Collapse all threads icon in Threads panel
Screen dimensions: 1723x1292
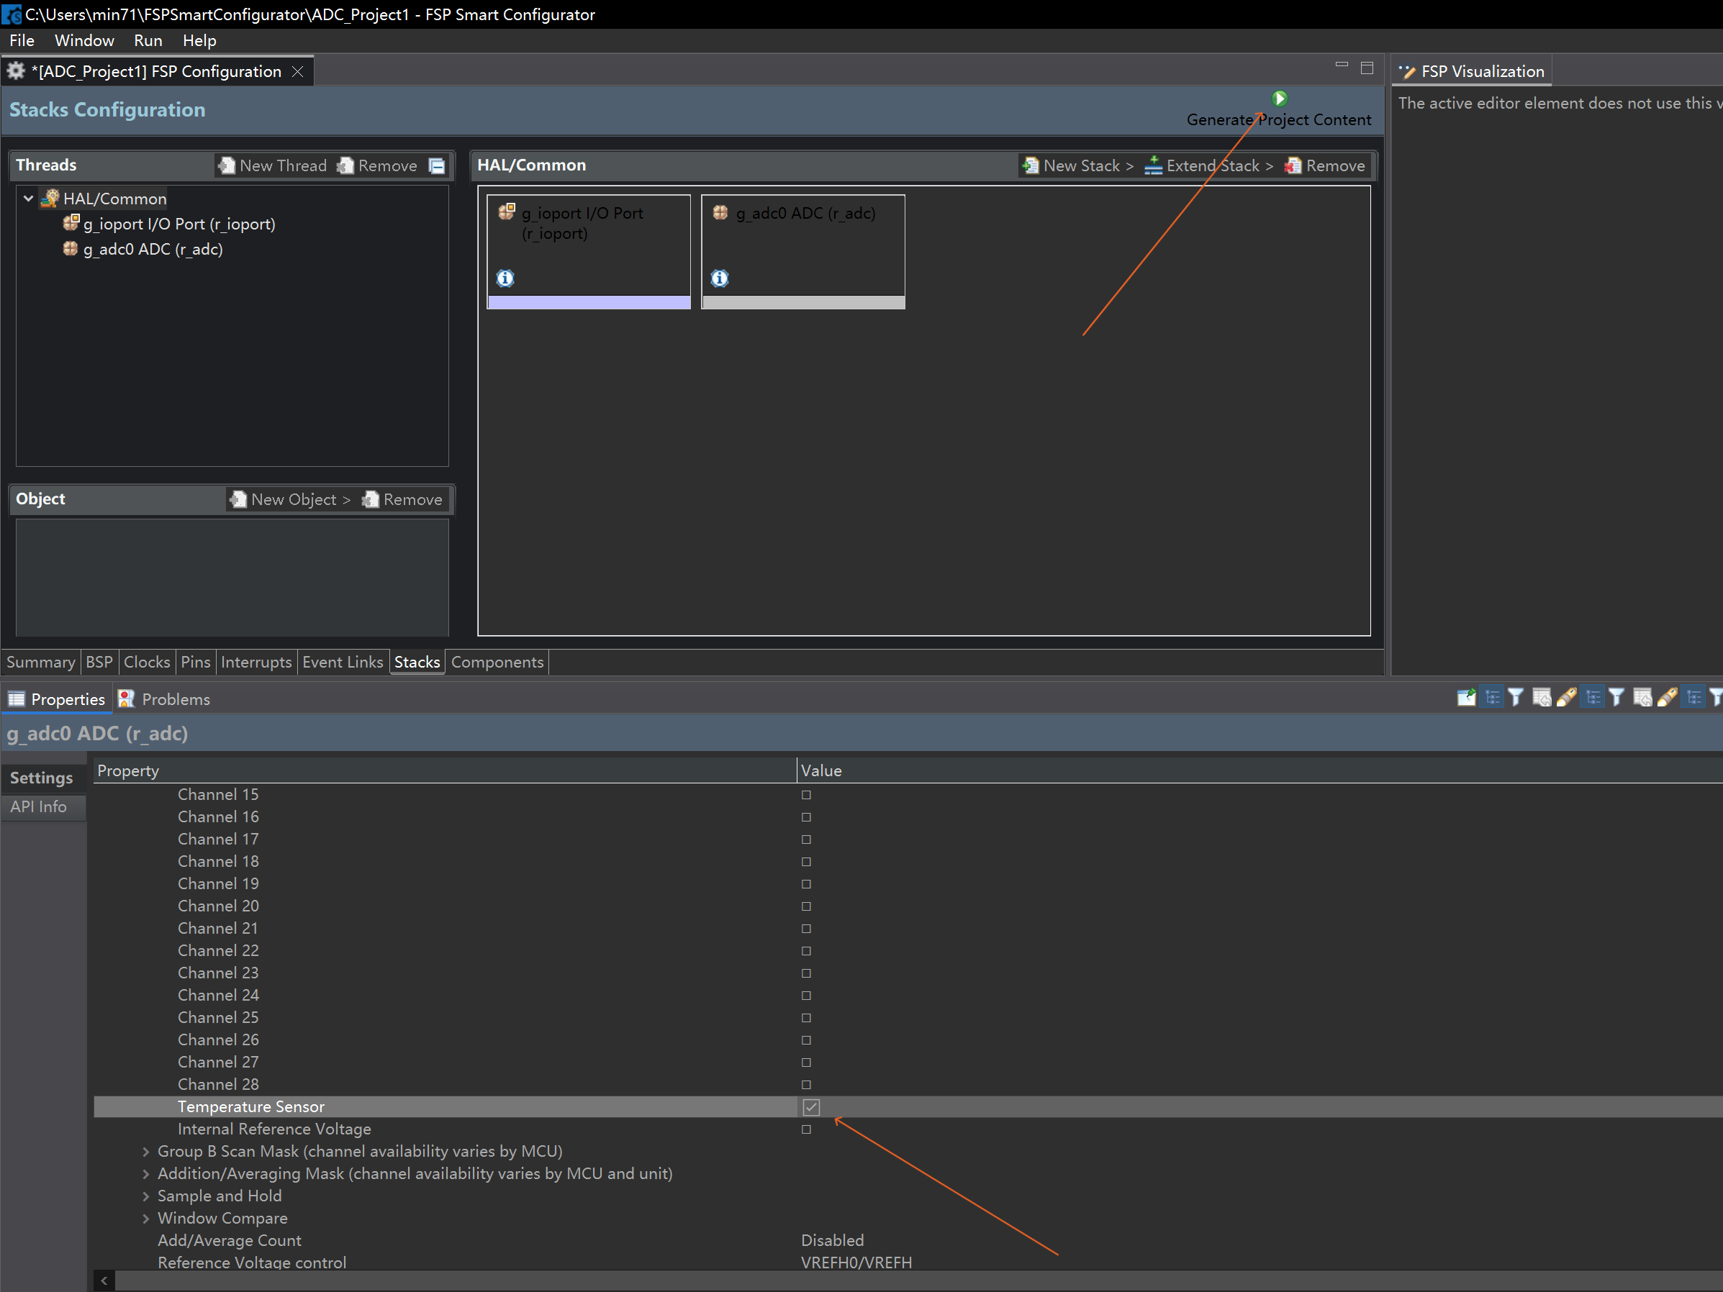437,166
